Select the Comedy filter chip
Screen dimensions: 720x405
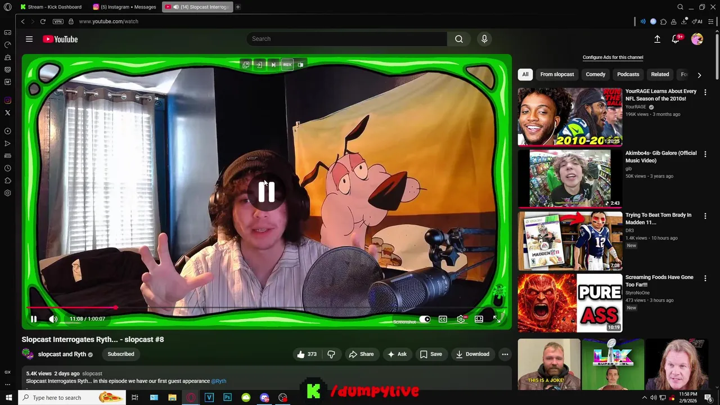[x=596, y=74]
